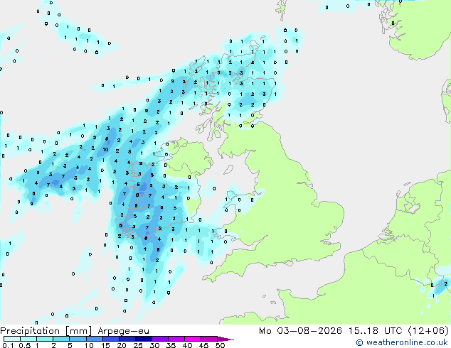Click the 10–15 mm legend swatch
This screenshot has width=451, height=348.
94,339
